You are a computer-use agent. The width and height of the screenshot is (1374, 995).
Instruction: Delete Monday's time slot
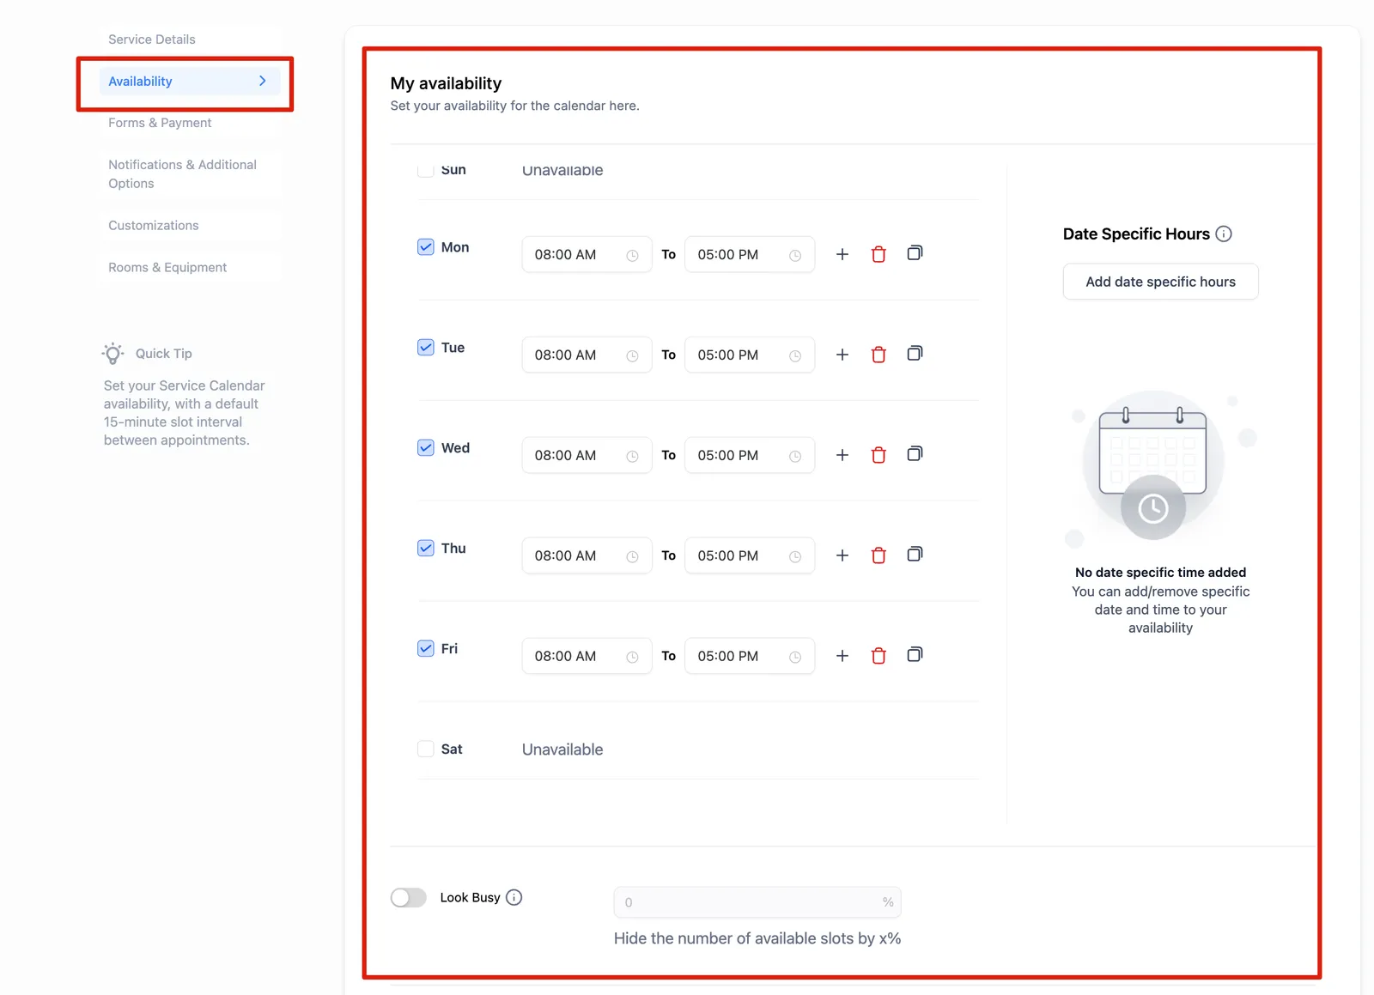[879, 254]
